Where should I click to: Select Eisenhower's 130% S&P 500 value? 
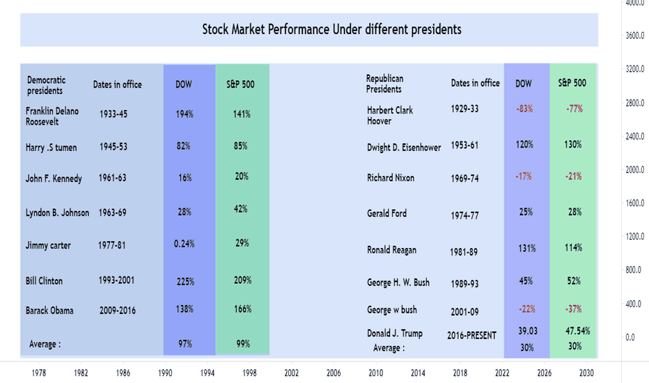(x=573, y=145)
